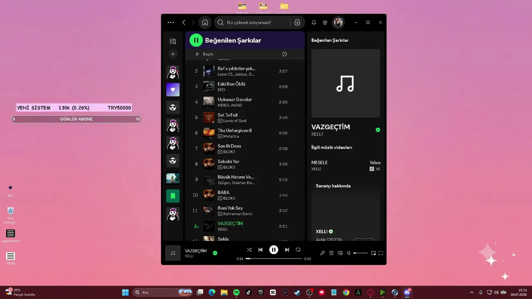Click the taskbar 'Ara' search box
Screen dimensions: 532x299
(x=163, y=292)
